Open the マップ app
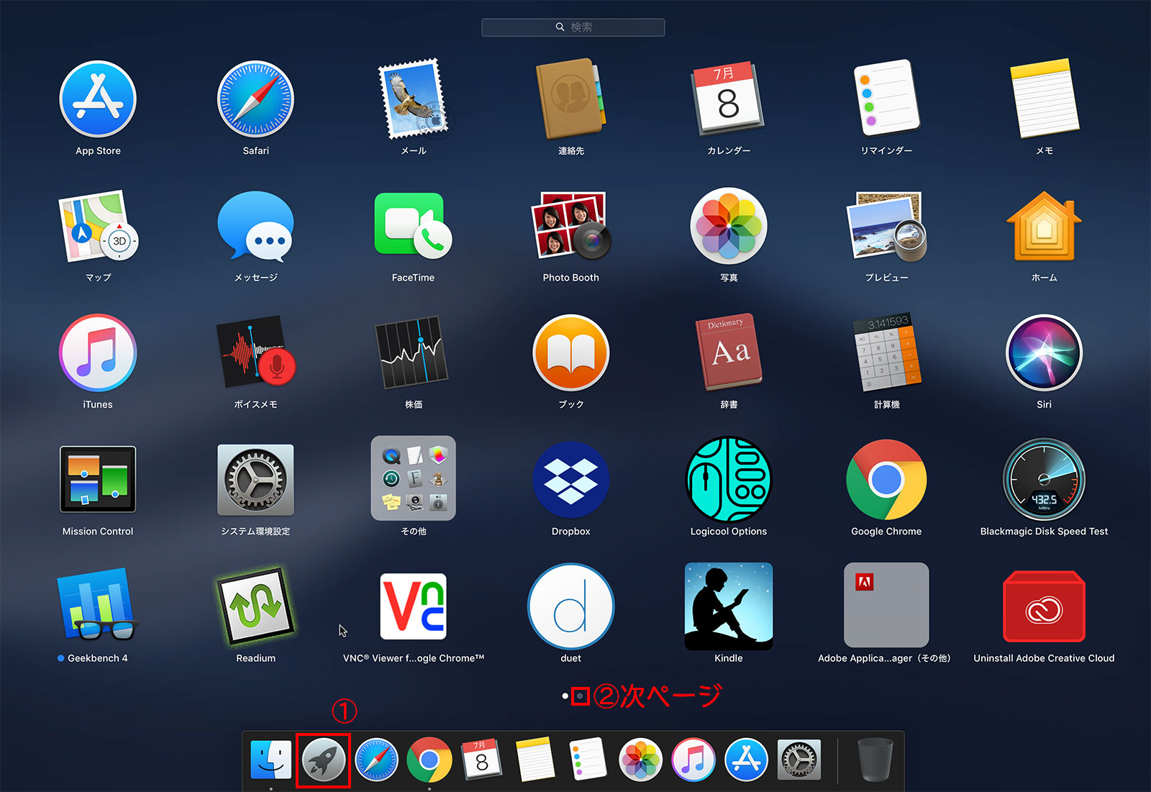This screenshot has height=792, width=1151. point(98,226)
